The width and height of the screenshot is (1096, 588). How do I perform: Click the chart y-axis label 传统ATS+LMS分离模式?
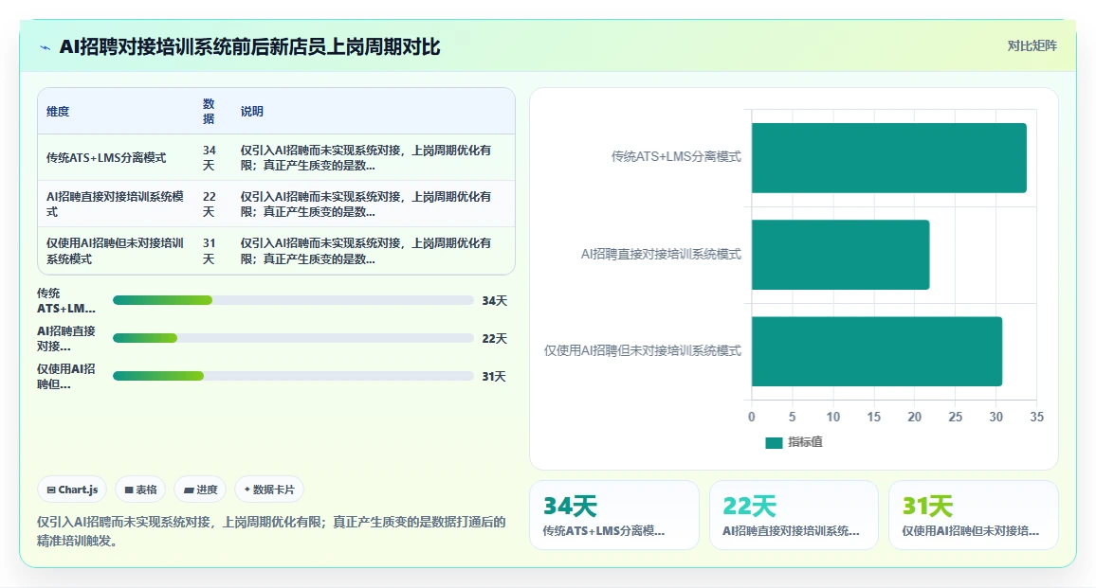676,156
